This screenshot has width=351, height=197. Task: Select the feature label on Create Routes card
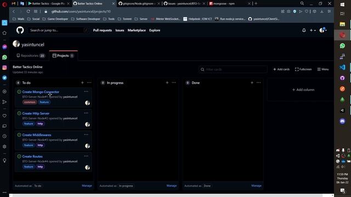coord(29,167)
